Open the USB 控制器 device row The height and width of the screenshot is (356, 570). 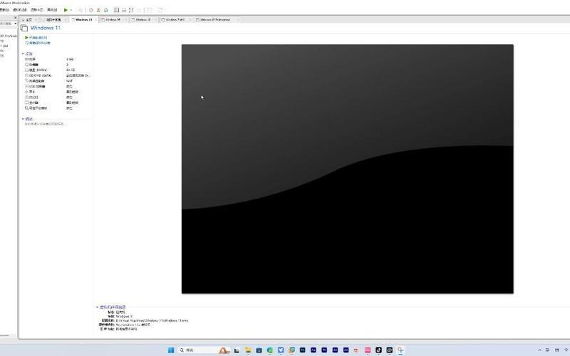coord(56,86)
